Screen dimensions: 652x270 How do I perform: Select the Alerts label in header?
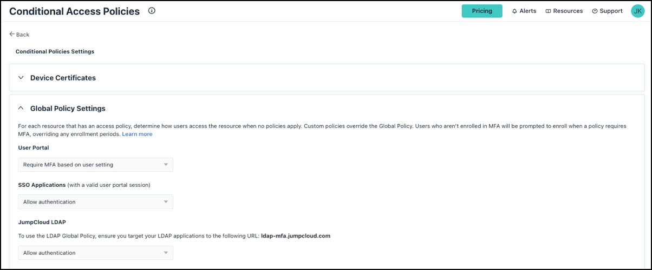[x=527, y=11]
